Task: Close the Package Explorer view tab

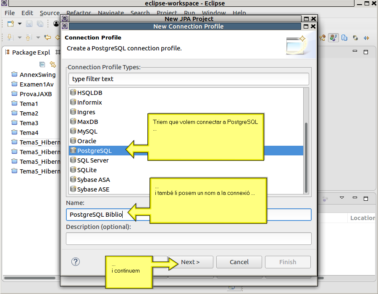Action: (58, 52)
